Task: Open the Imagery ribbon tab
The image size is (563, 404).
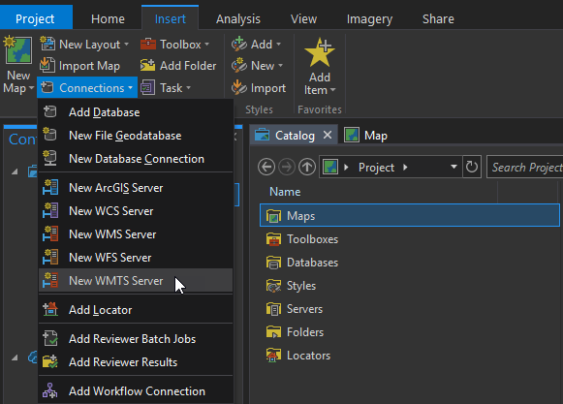Action: coord(369,18)
